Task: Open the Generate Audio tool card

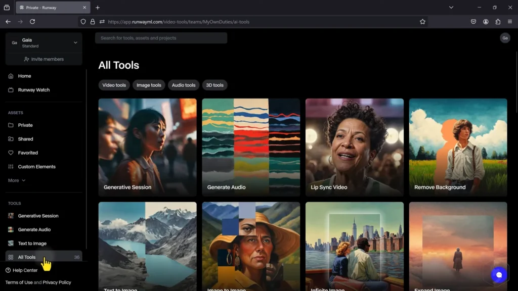Action: tap(251, 148)
